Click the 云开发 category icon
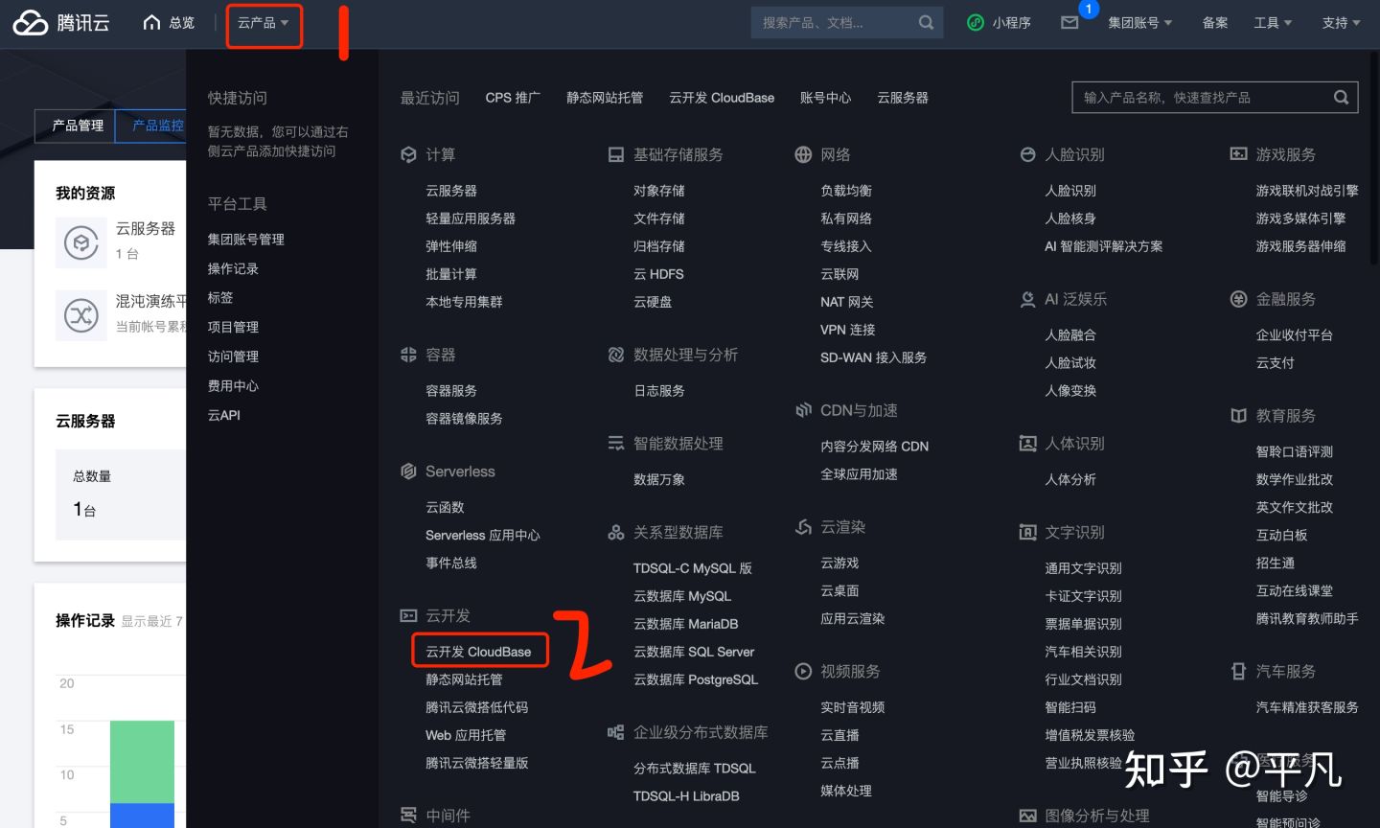The image size is (1380, 828). pos(408,616)
